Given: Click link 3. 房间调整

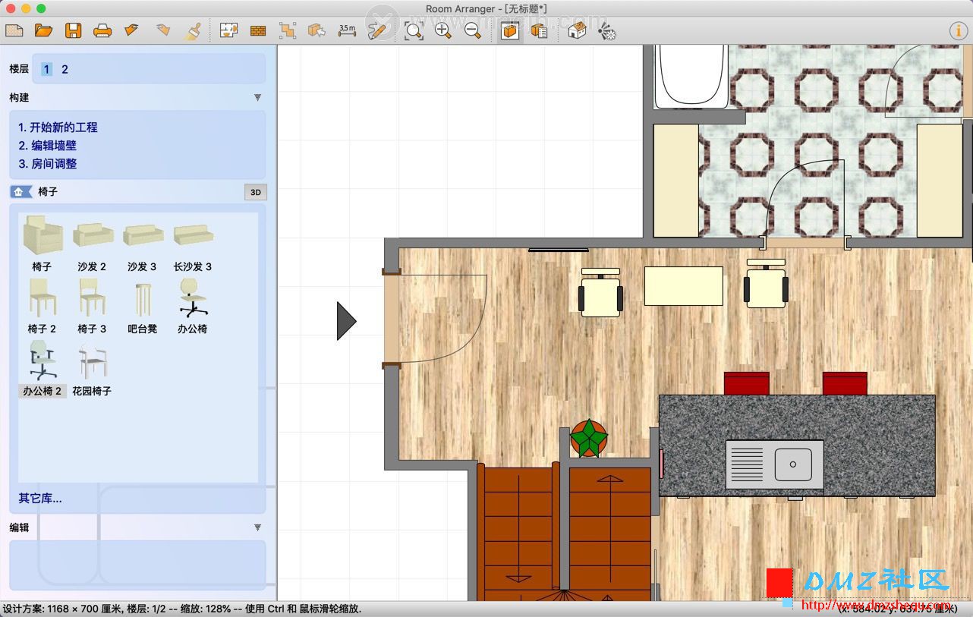Looking at the screenshot, I should tap(48, 164).
